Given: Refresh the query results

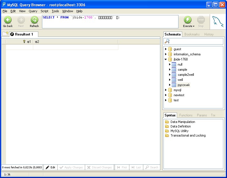Looking at the screenshot, I should (x=34, y=20).
